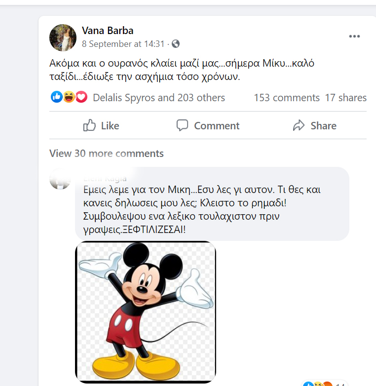The image size is (376, 386).
Task: Click the Vana Barba name link
Action: 108,31
